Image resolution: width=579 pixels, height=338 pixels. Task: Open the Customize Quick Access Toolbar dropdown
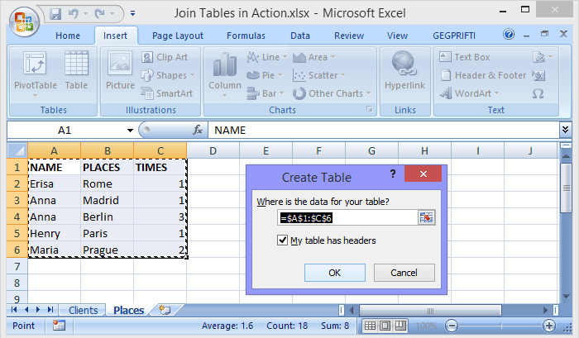[132, 14]
